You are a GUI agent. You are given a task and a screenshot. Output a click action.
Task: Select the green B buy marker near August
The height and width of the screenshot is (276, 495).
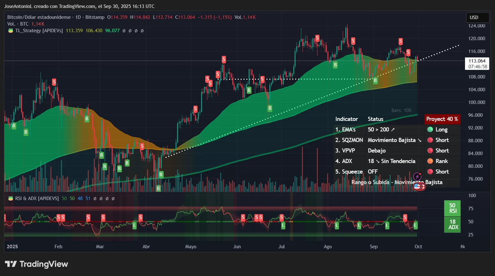[335, 65]
